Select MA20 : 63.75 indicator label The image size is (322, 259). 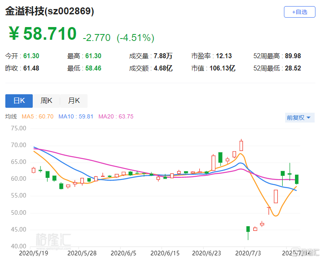click(116, 117)
